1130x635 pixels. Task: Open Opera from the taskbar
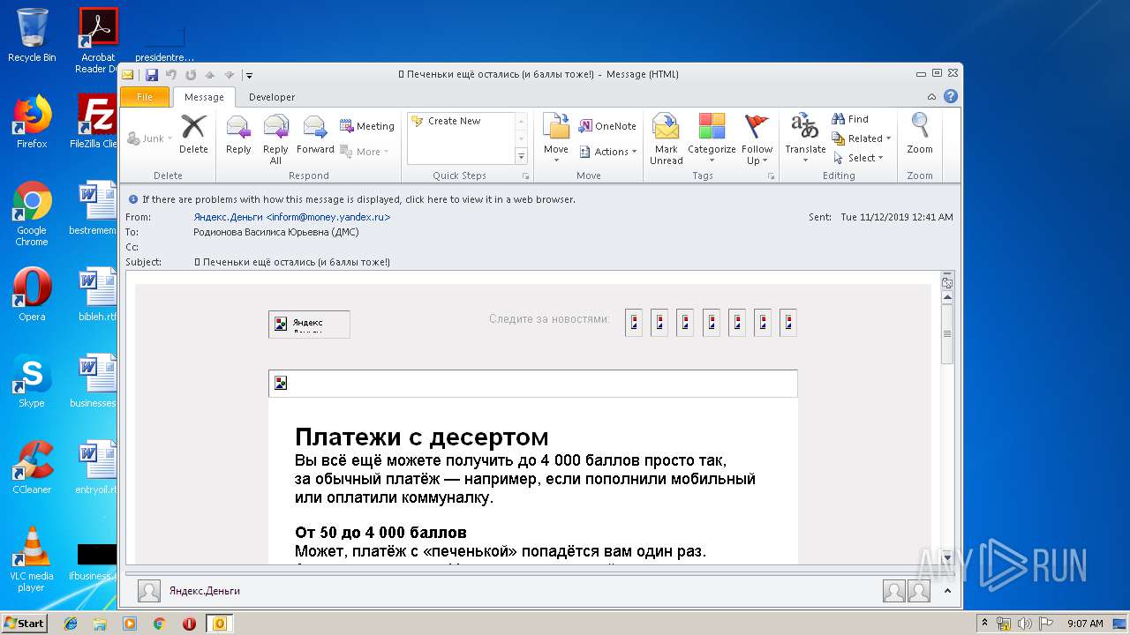pyautogui.click(x=189, y=624)
